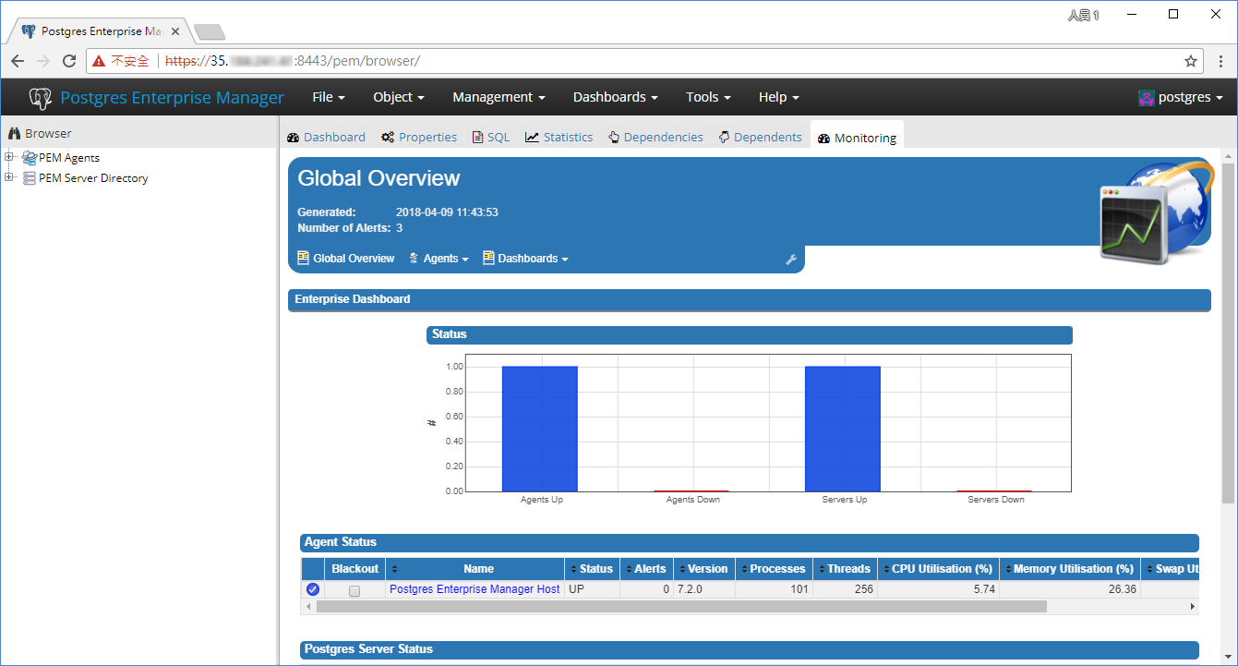Open the top navbar Dashboards menu
The width and height of the screenshot is (1238, 666).
(x=615, y=97)
